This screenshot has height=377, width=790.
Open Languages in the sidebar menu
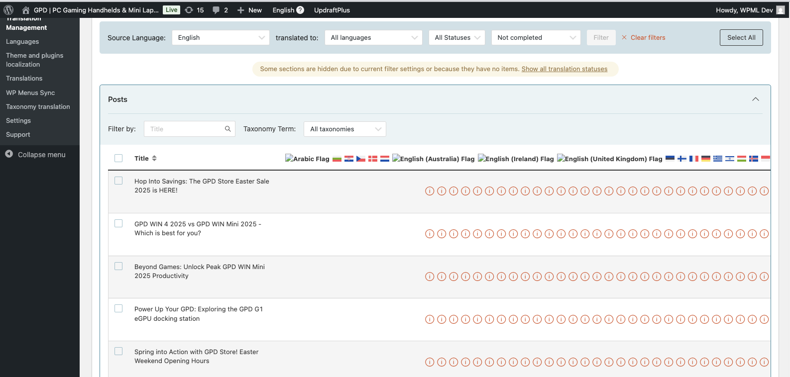22,42
